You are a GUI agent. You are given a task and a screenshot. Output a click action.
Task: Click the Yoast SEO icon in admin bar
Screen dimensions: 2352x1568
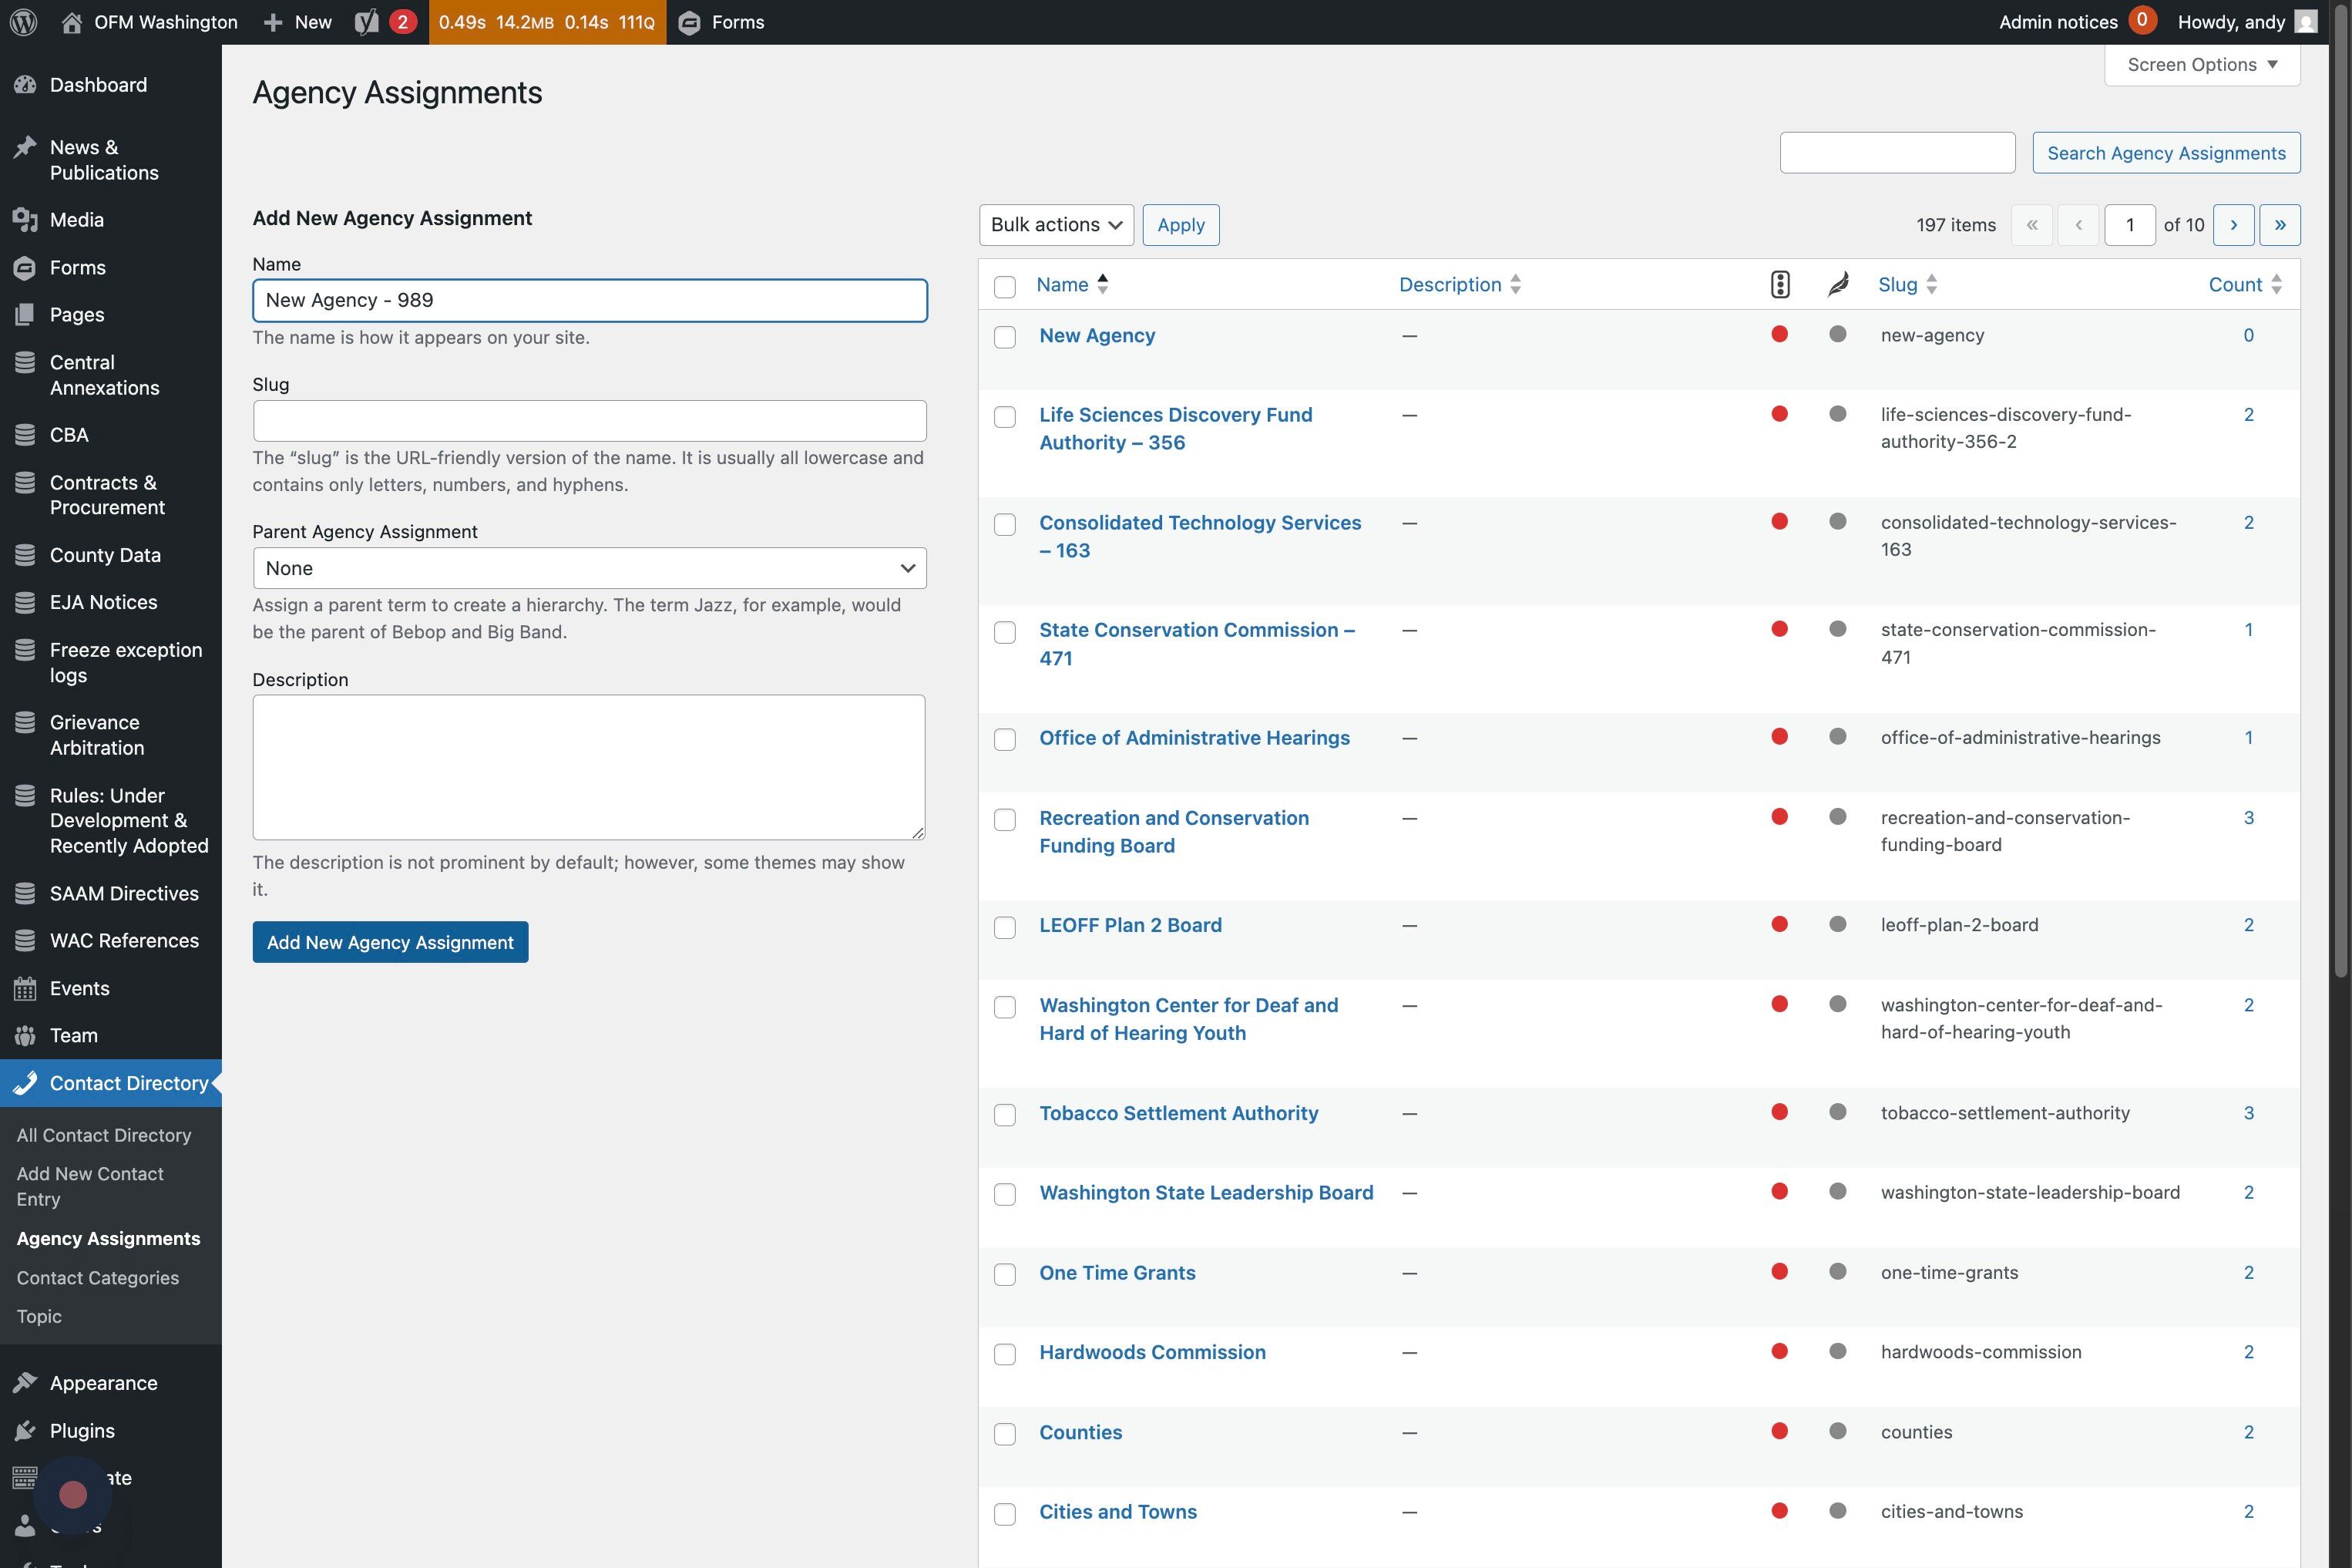coord(366,22)
